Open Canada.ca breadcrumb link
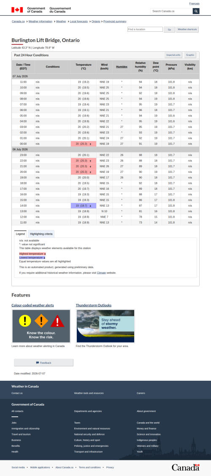 click(x=18, y=22)
